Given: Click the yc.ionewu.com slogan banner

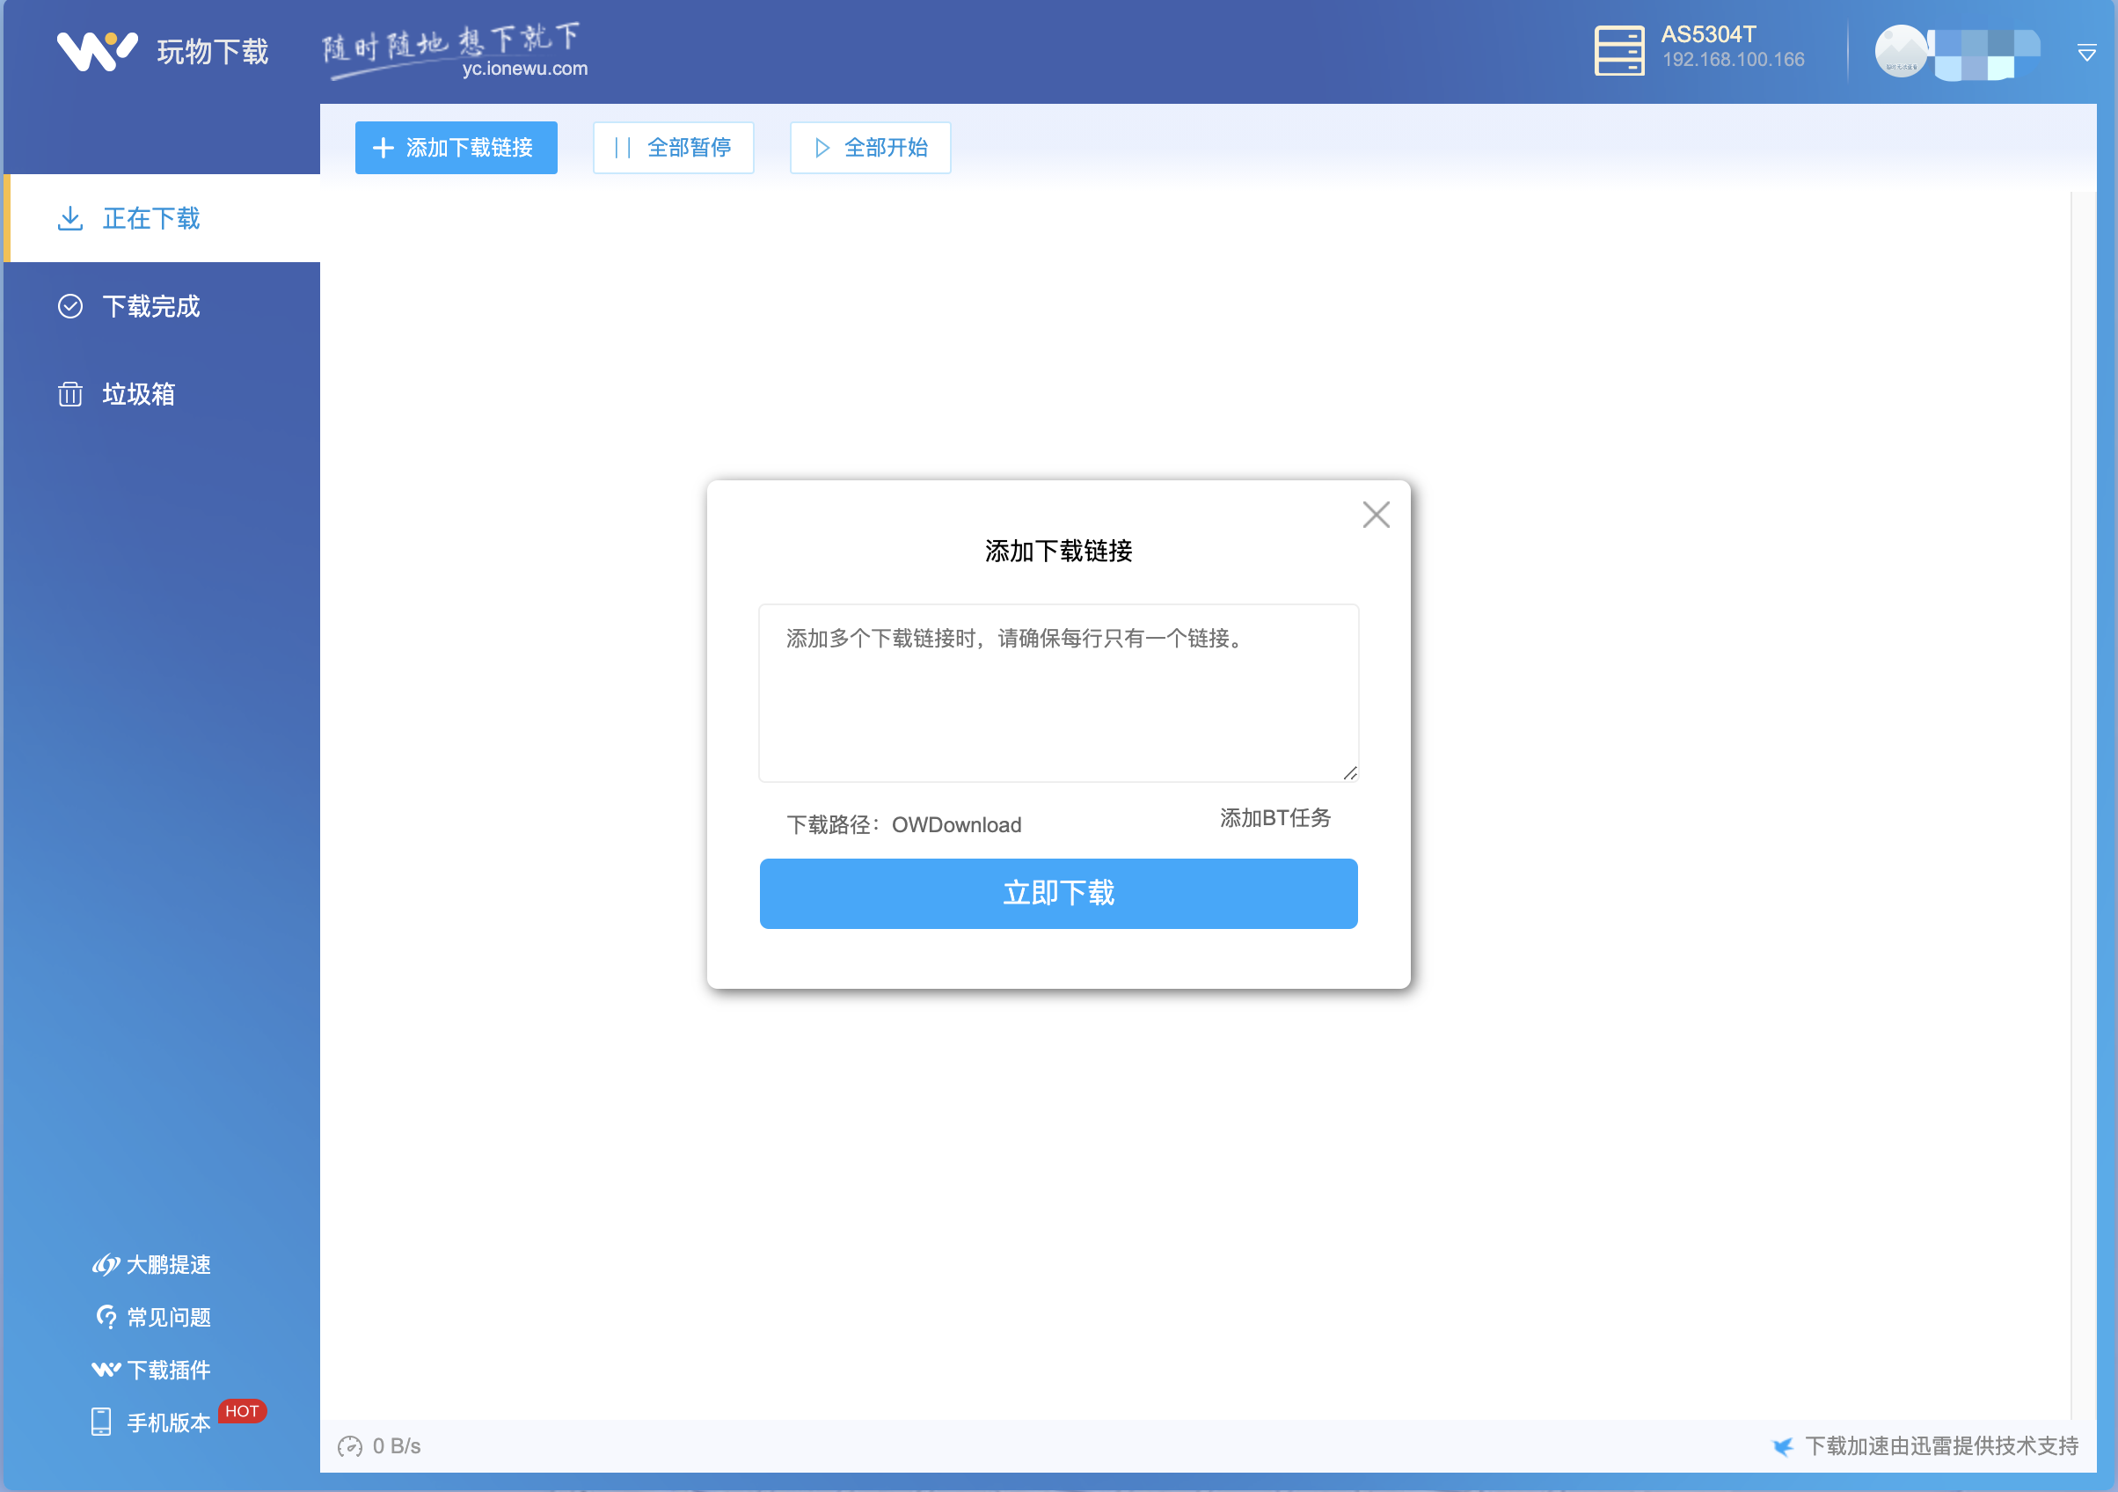Looking at the screenshot, I should tap(455, 51).
